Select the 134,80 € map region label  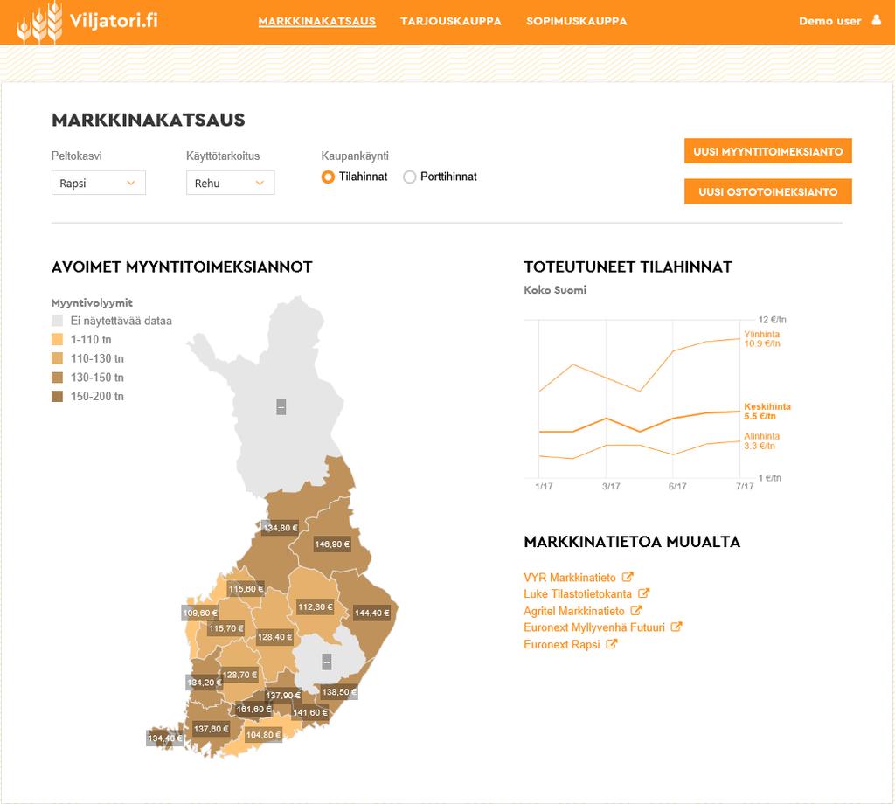[x=281, y=527]
